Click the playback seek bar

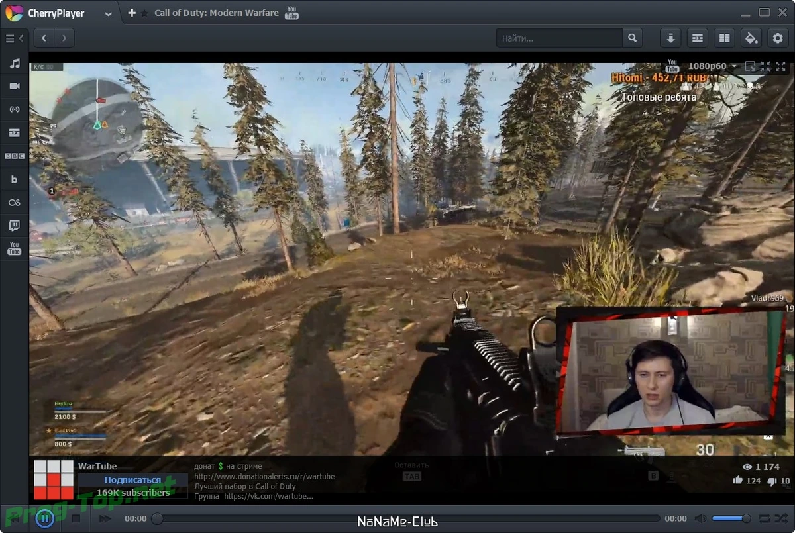(x=406, y=519)
